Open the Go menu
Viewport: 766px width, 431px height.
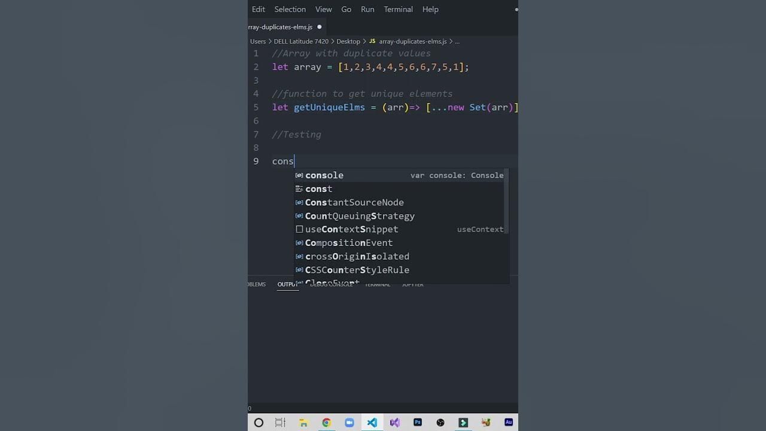tap(346, 9)
